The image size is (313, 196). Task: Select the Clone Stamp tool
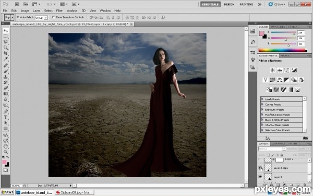pyautogui.click(x=6, y=77)
